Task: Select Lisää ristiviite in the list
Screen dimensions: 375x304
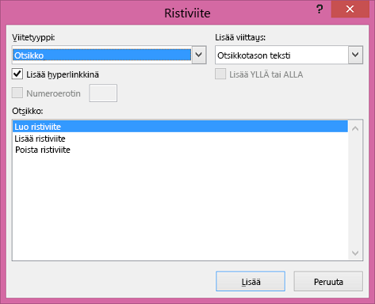Action: 180,139
